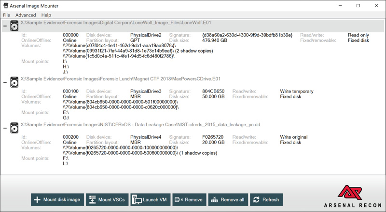Click the 20.000 GB disk size

213,143
